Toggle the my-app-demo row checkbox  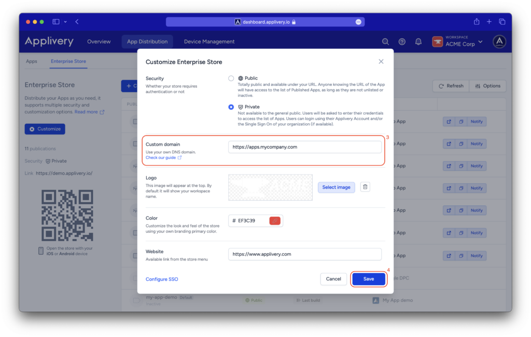[136, 300]
